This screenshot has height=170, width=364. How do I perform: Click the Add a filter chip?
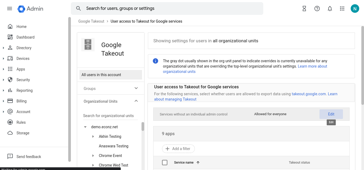point(178,149)
